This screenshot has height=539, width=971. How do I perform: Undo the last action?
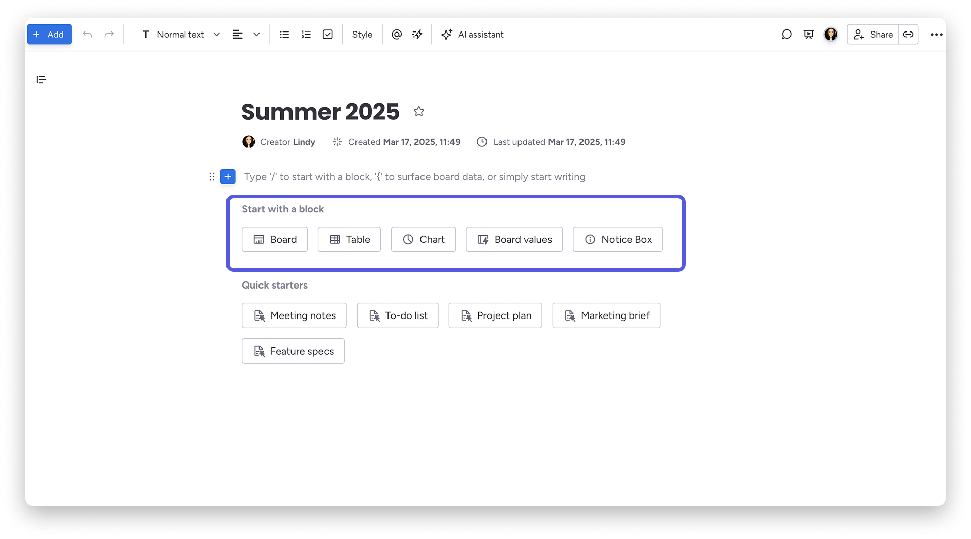click(x=87, y=35)
